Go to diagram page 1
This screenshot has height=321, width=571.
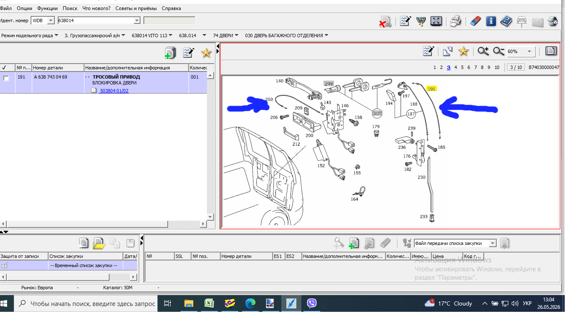tap(435, 67)
